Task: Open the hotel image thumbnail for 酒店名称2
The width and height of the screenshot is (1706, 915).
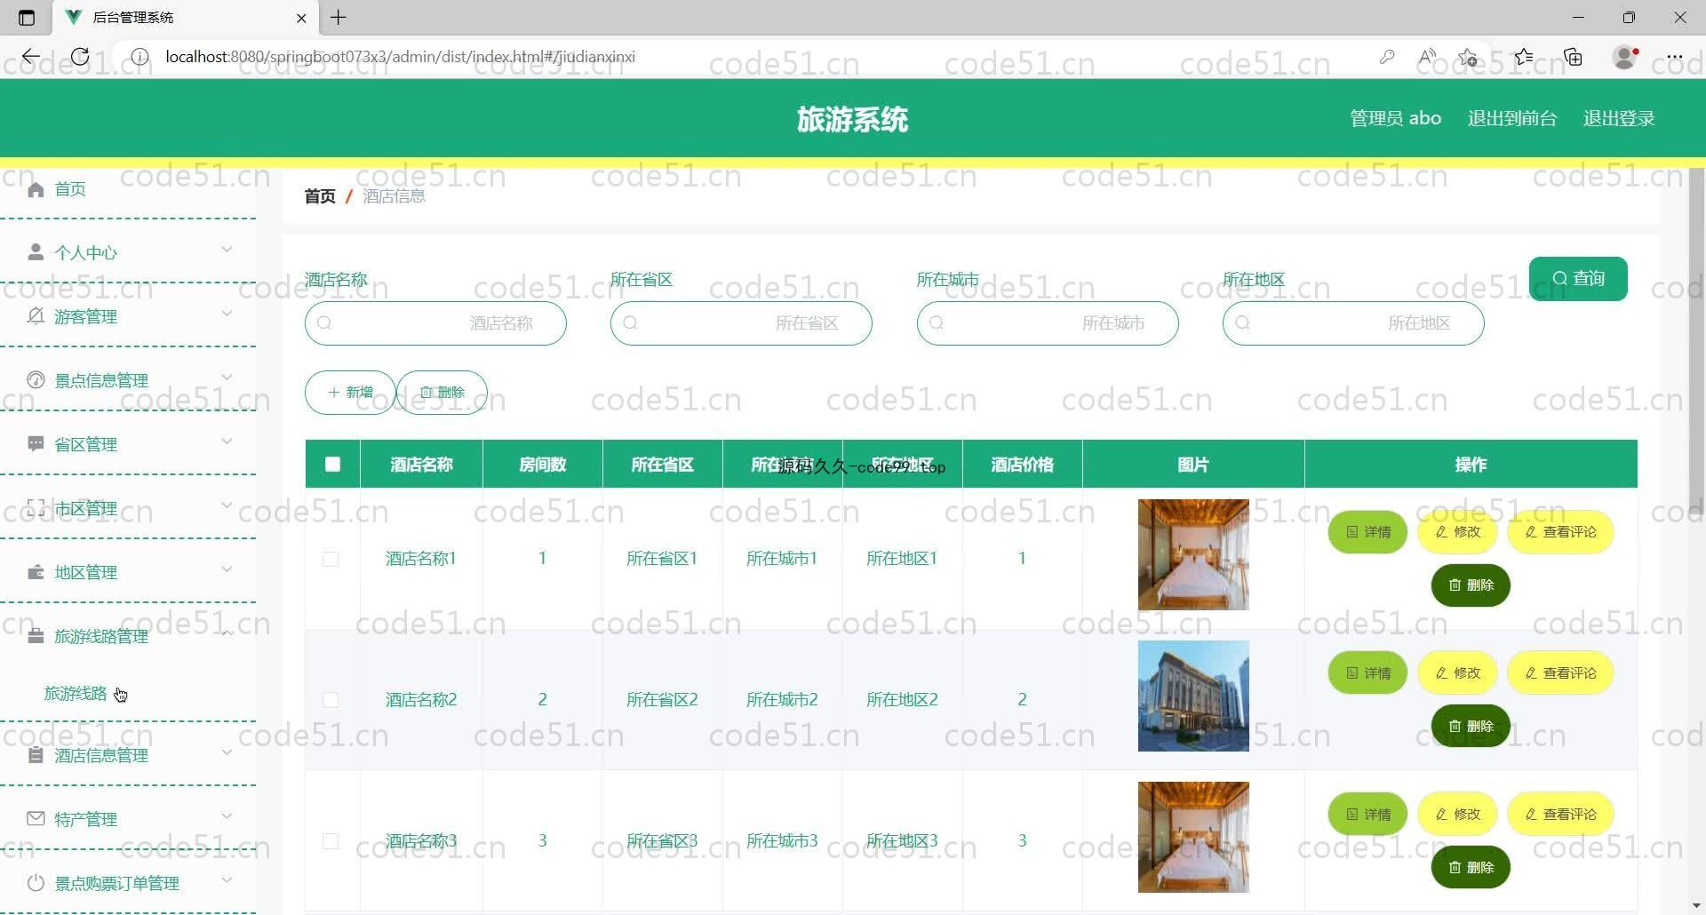Action: point(1193,696)
